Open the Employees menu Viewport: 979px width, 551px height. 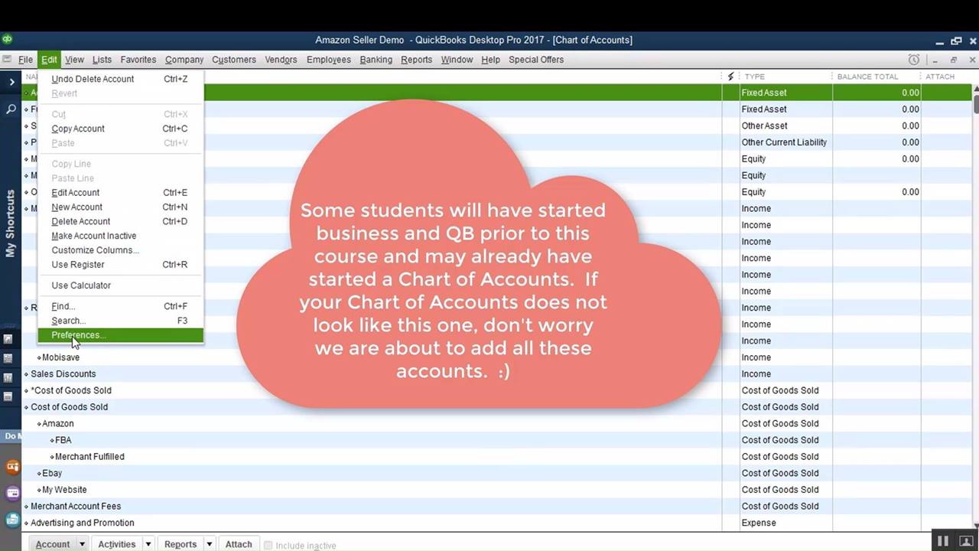click(329, 60)
